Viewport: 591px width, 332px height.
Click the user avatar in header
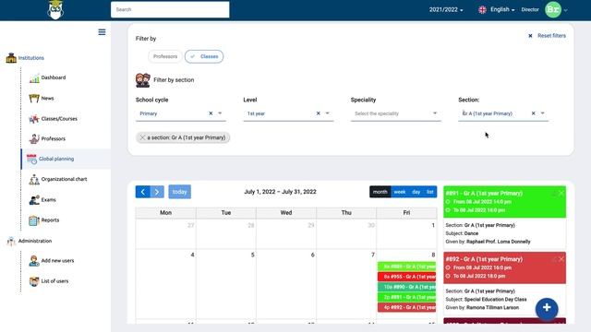pyautogui.click(x=553, y=10)
